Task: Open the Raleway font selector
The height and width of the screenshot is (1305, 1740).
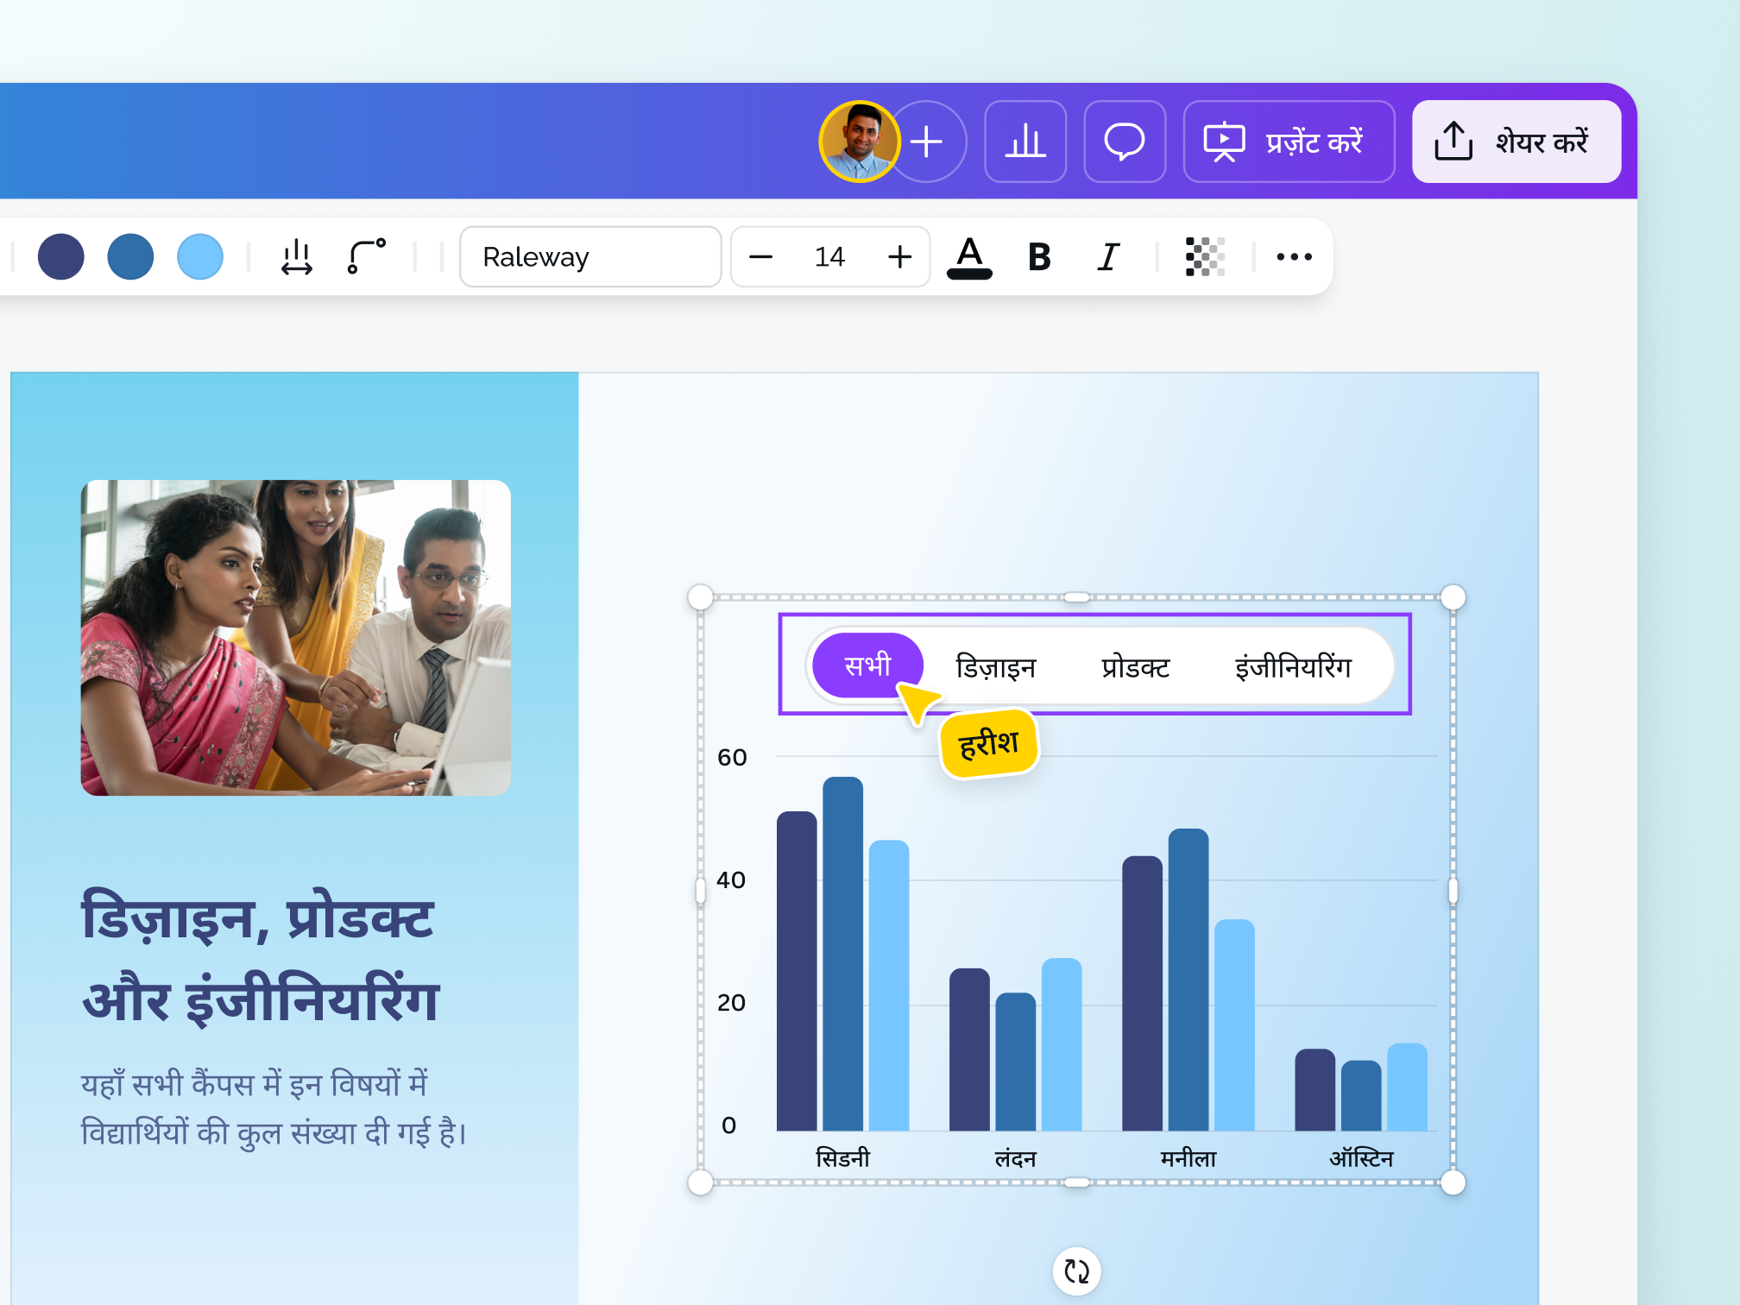Action: tap(590, 256)
